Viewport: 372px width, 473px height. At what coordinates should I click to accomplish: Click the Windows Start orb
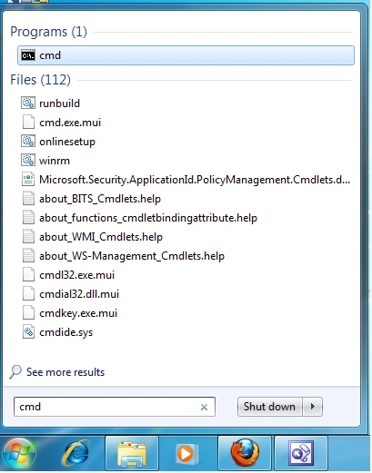point(19,454)
